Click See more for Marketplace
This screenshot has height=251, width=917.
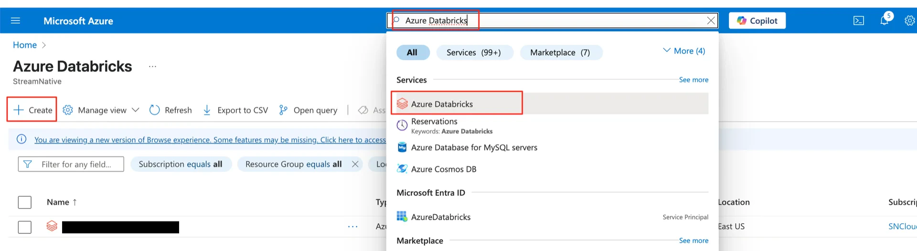(693, 241)
